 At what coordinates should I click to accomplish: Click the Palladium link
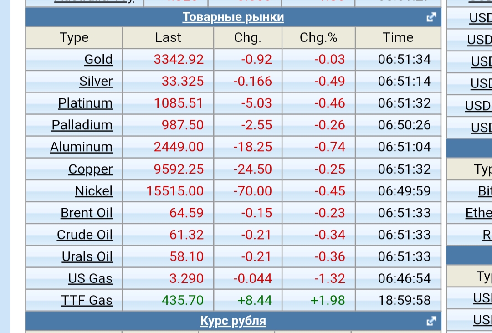[x=82, y=125]
